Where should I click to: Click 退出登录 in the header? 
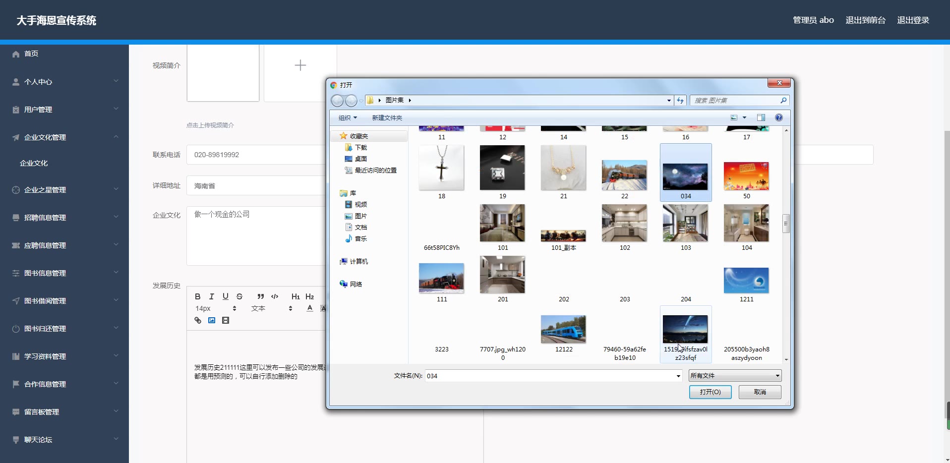[x=913, y=20]
